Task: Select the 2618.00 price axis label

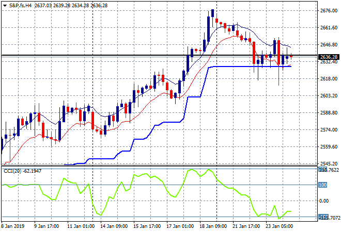Action: click(329, 78)
